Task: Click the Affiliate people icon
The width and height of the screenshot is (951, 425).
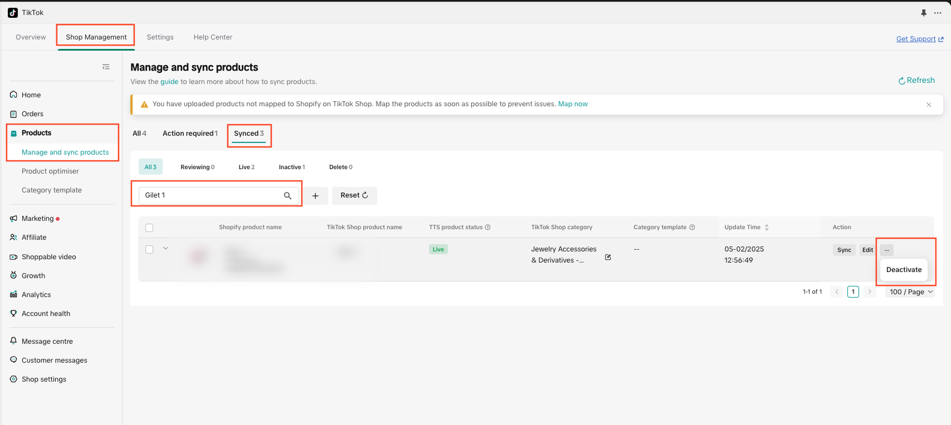Action: pyautogui.click(x=13, y=238)
